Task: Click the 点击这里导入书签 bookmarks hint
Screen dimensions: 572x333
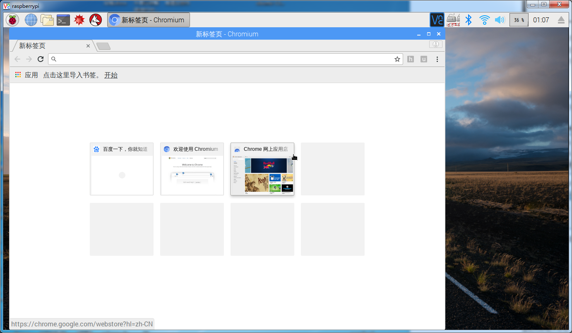Action: (x=72, y=75)
